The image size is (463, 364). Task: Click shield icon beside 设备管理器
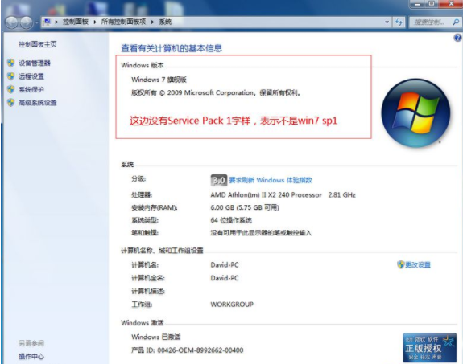pos(11,63)
